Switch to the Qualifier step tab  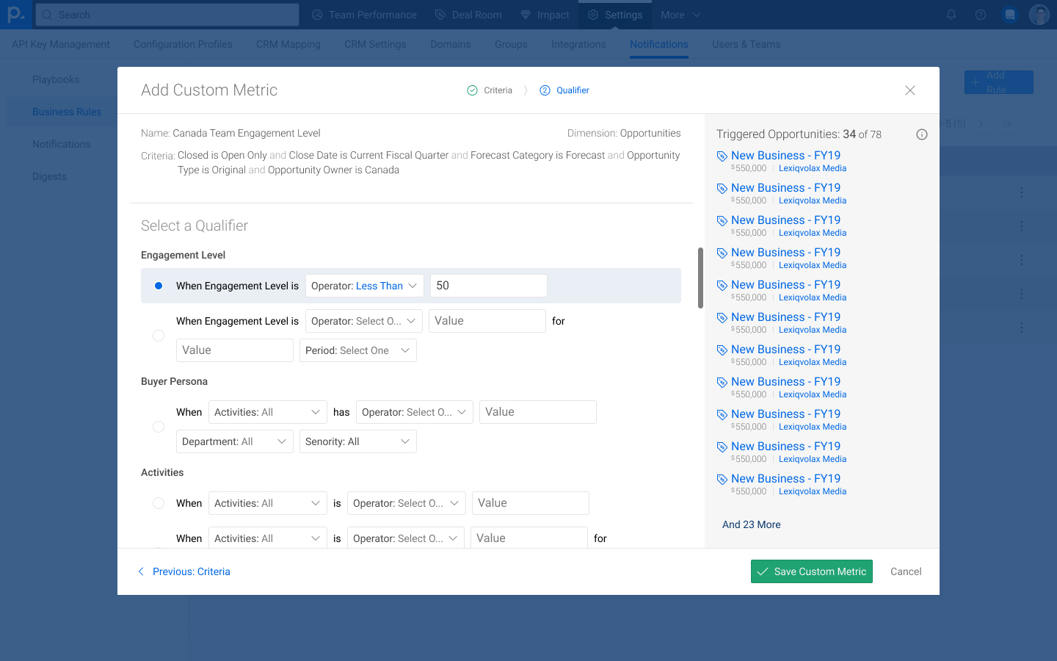(x=564, y=90)
